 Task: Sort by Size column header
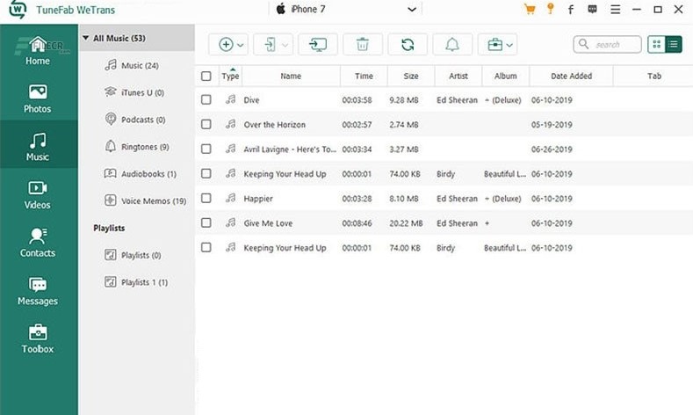click(x=411, y=76)
